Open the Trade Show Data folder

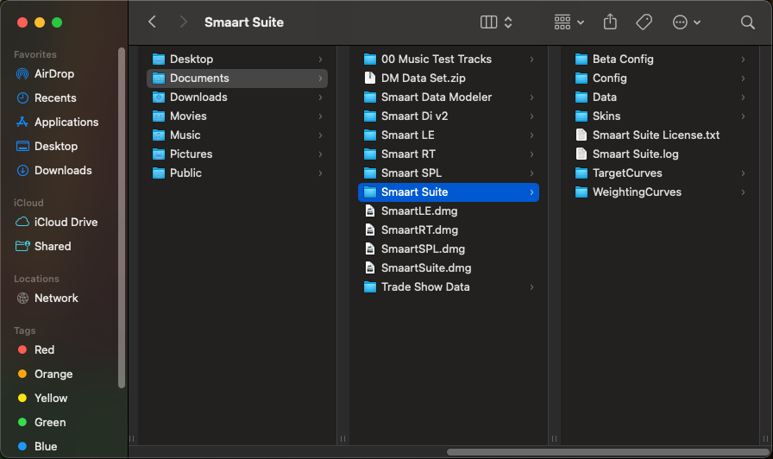click(449, 287)
